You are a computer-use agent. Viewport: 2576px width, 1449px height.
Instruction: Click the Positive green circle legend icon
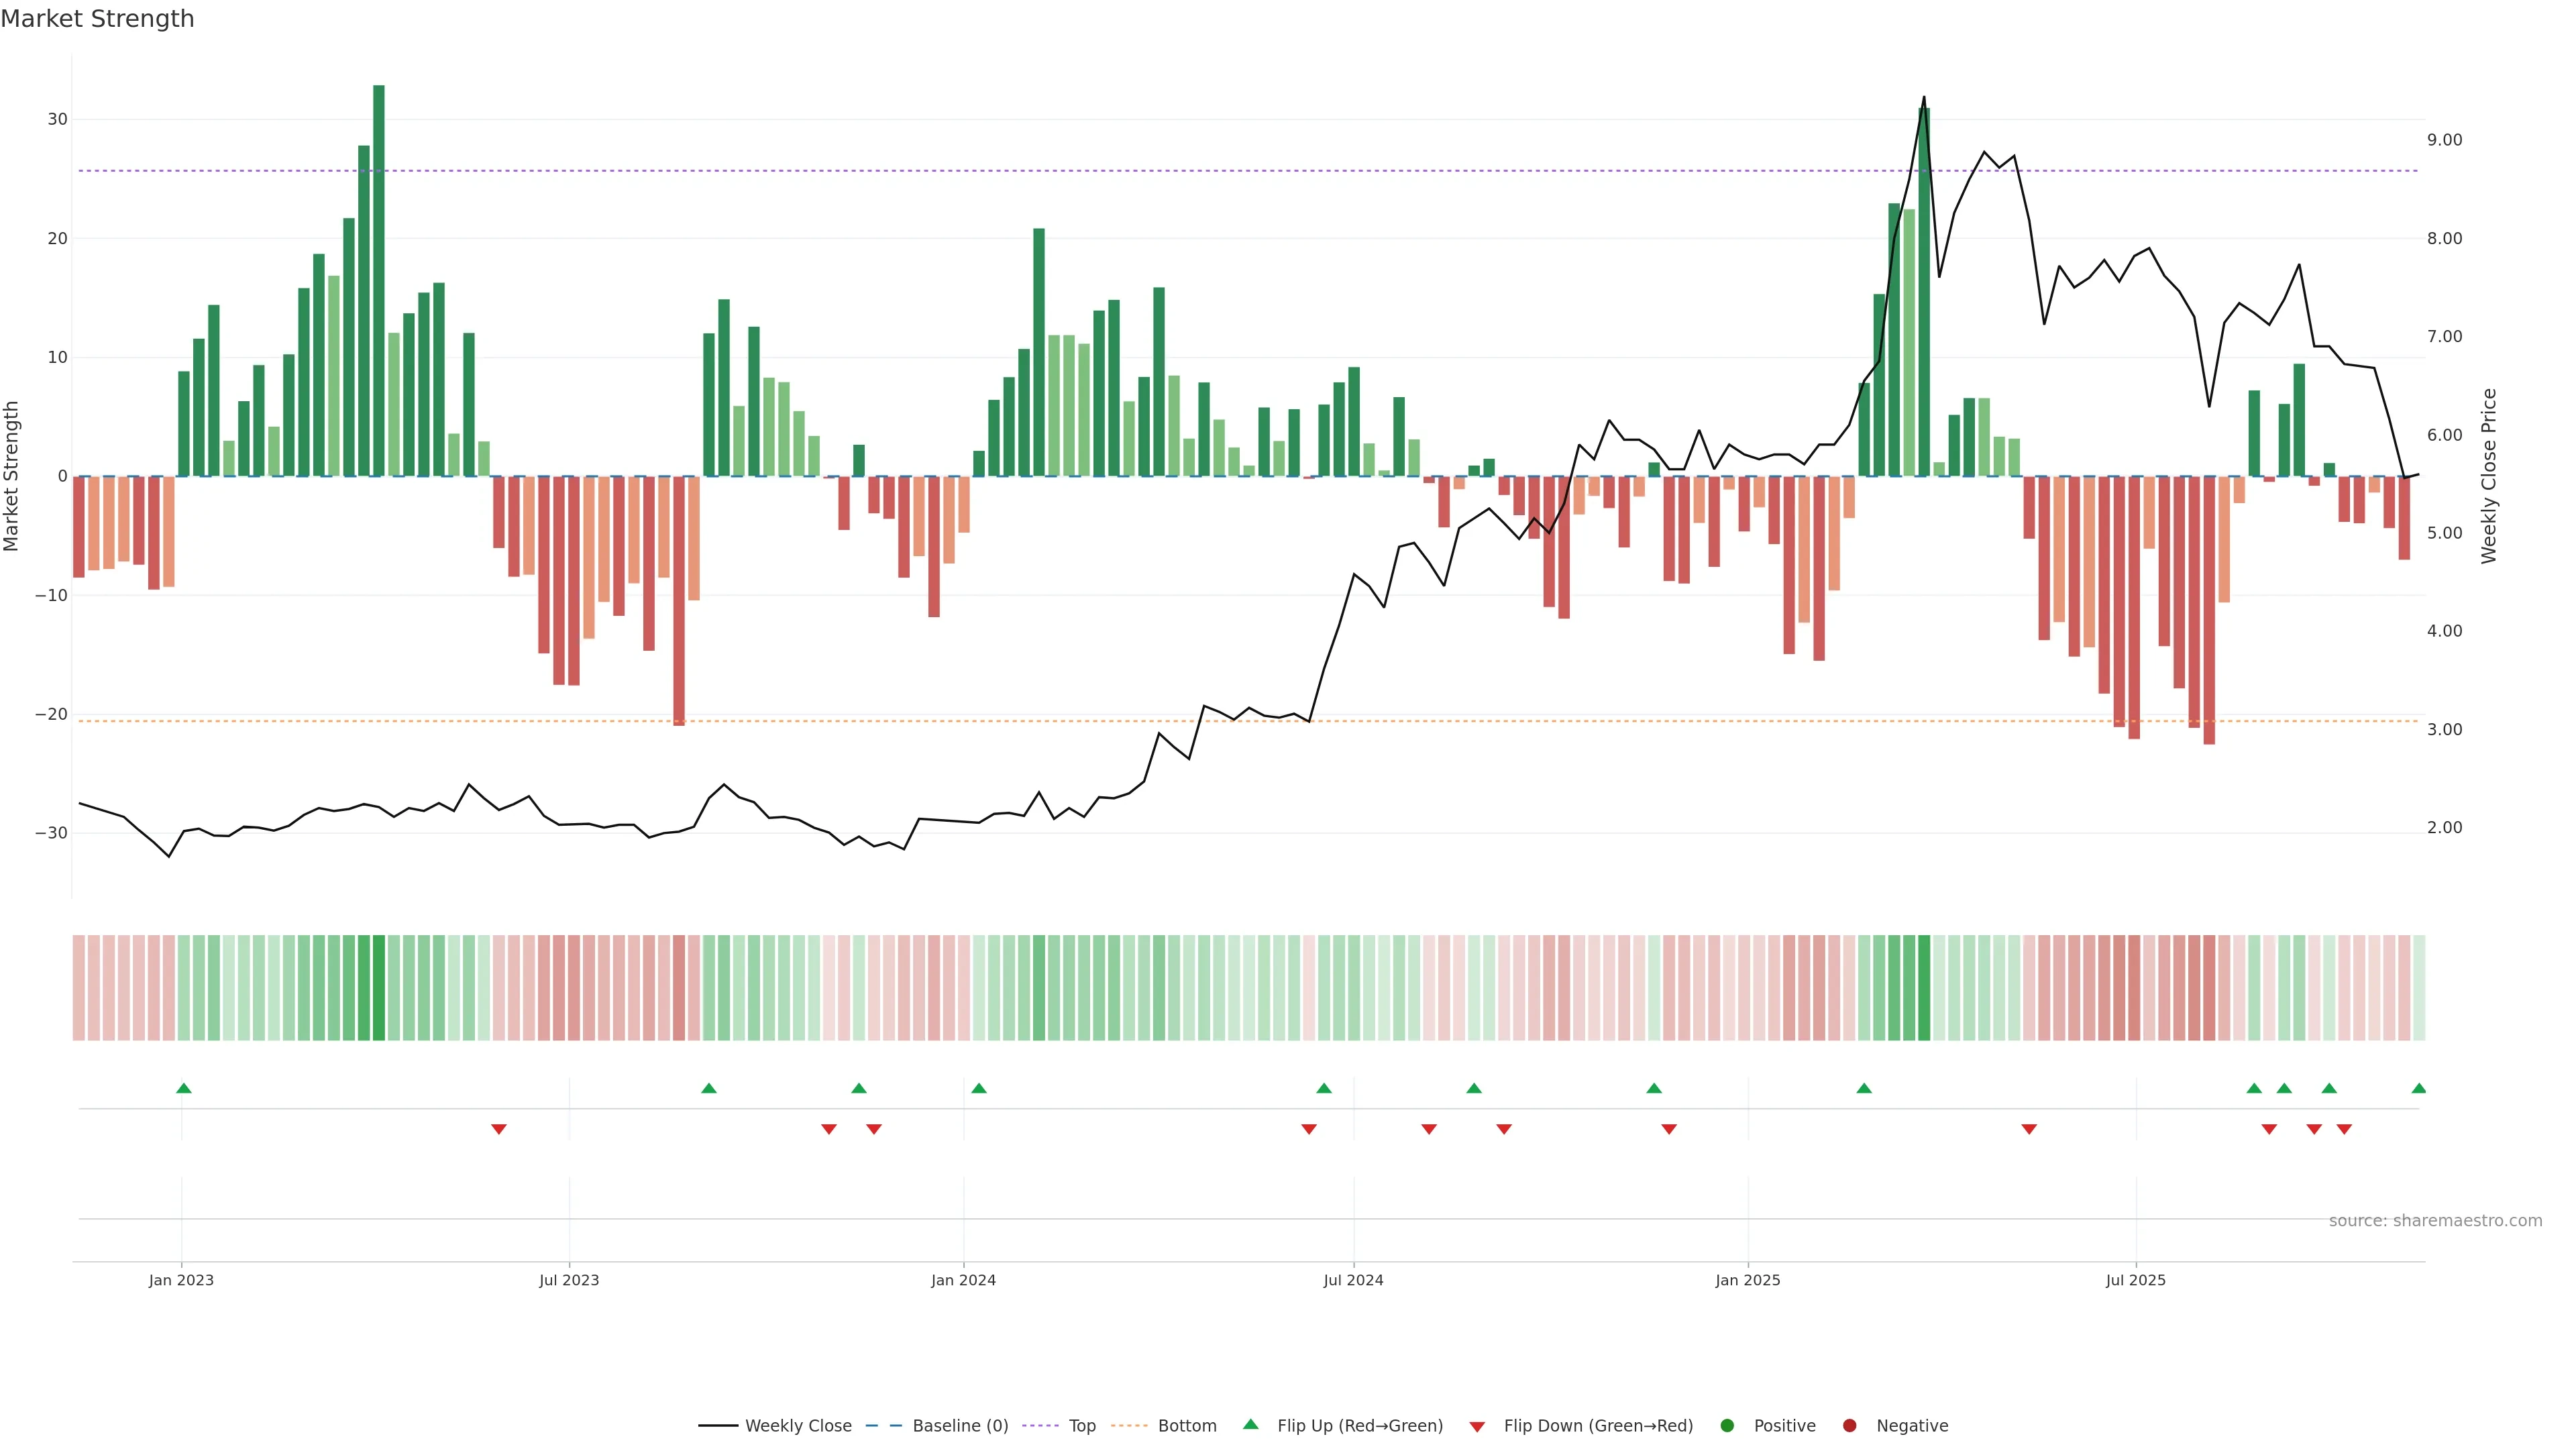[1727, 1426]
